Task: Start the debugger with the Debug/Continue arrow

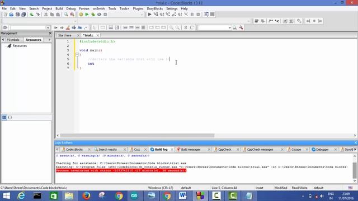Action: [149, 15]
